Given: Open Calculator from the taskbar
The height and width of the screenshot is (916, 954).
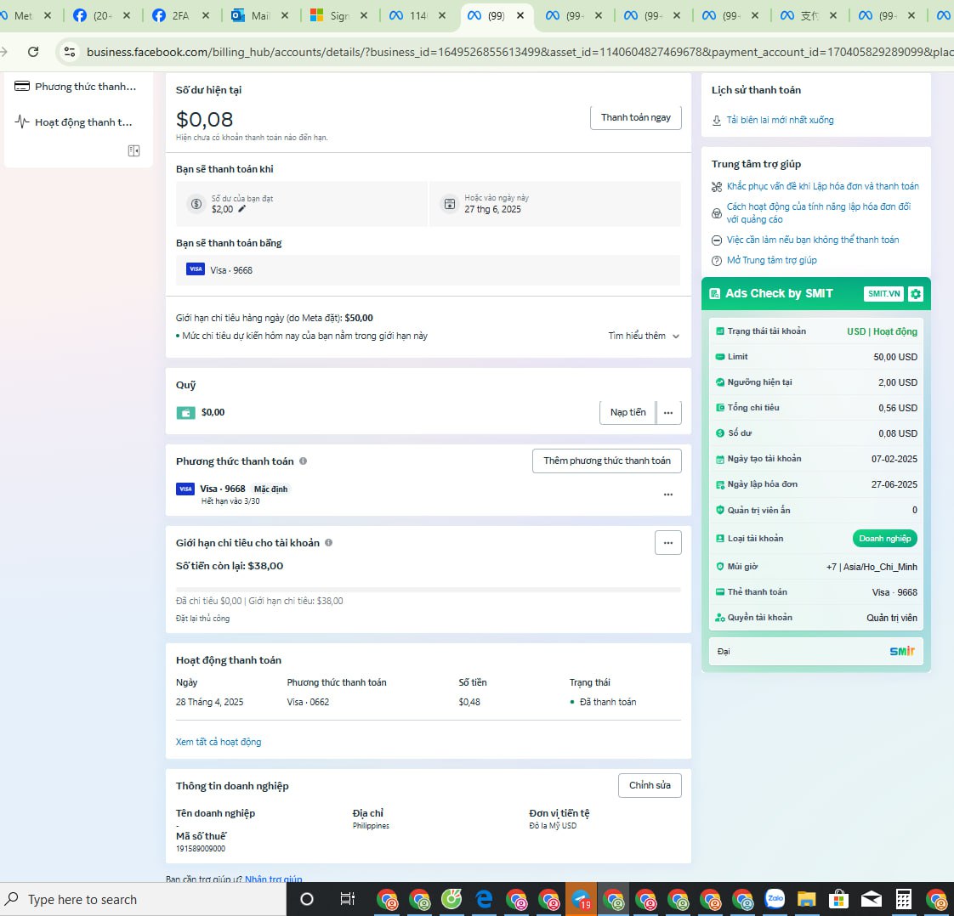Looking at the screenshot, I should point(904,899).
